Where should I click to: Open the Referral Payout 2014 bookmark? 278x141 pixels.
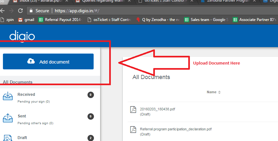click(x=61, y=20)
